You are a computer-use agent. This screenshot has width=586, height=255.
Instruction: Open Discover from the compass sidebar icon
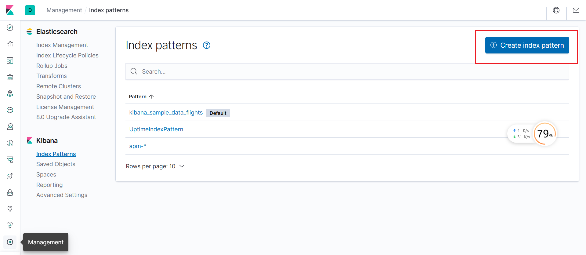click(10, 28)
